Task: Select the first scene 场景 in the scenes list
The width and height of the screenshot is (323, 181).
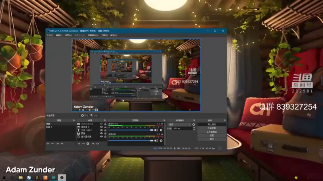Action: click(x=61, y=124)
